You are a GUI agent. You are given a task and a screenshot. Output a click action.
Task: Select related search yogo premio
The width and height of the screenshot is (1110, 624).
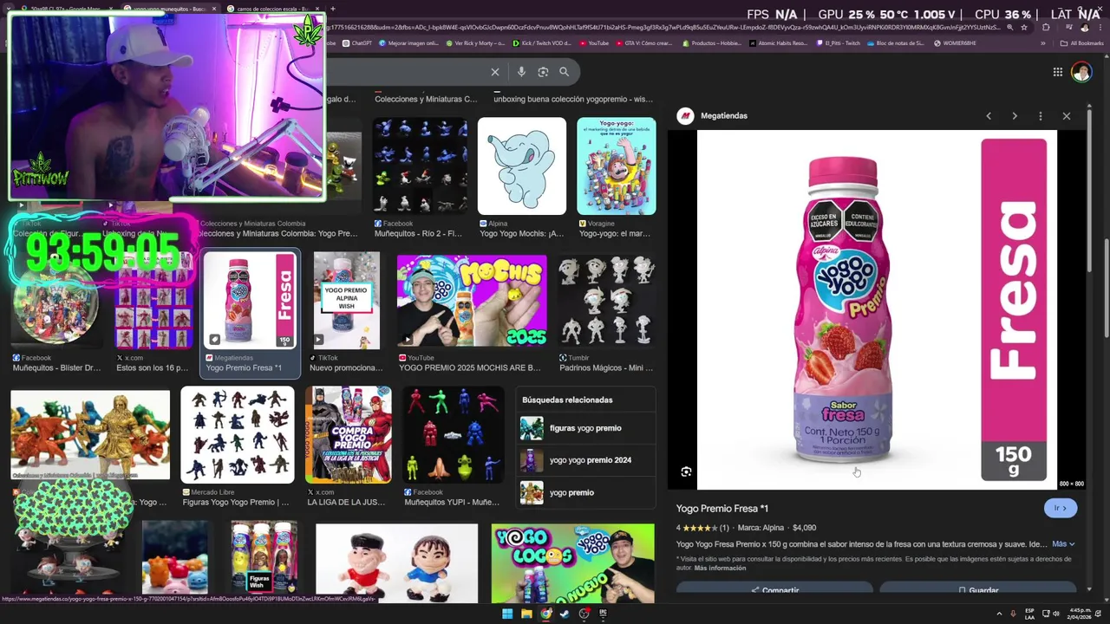click(585, 492)
